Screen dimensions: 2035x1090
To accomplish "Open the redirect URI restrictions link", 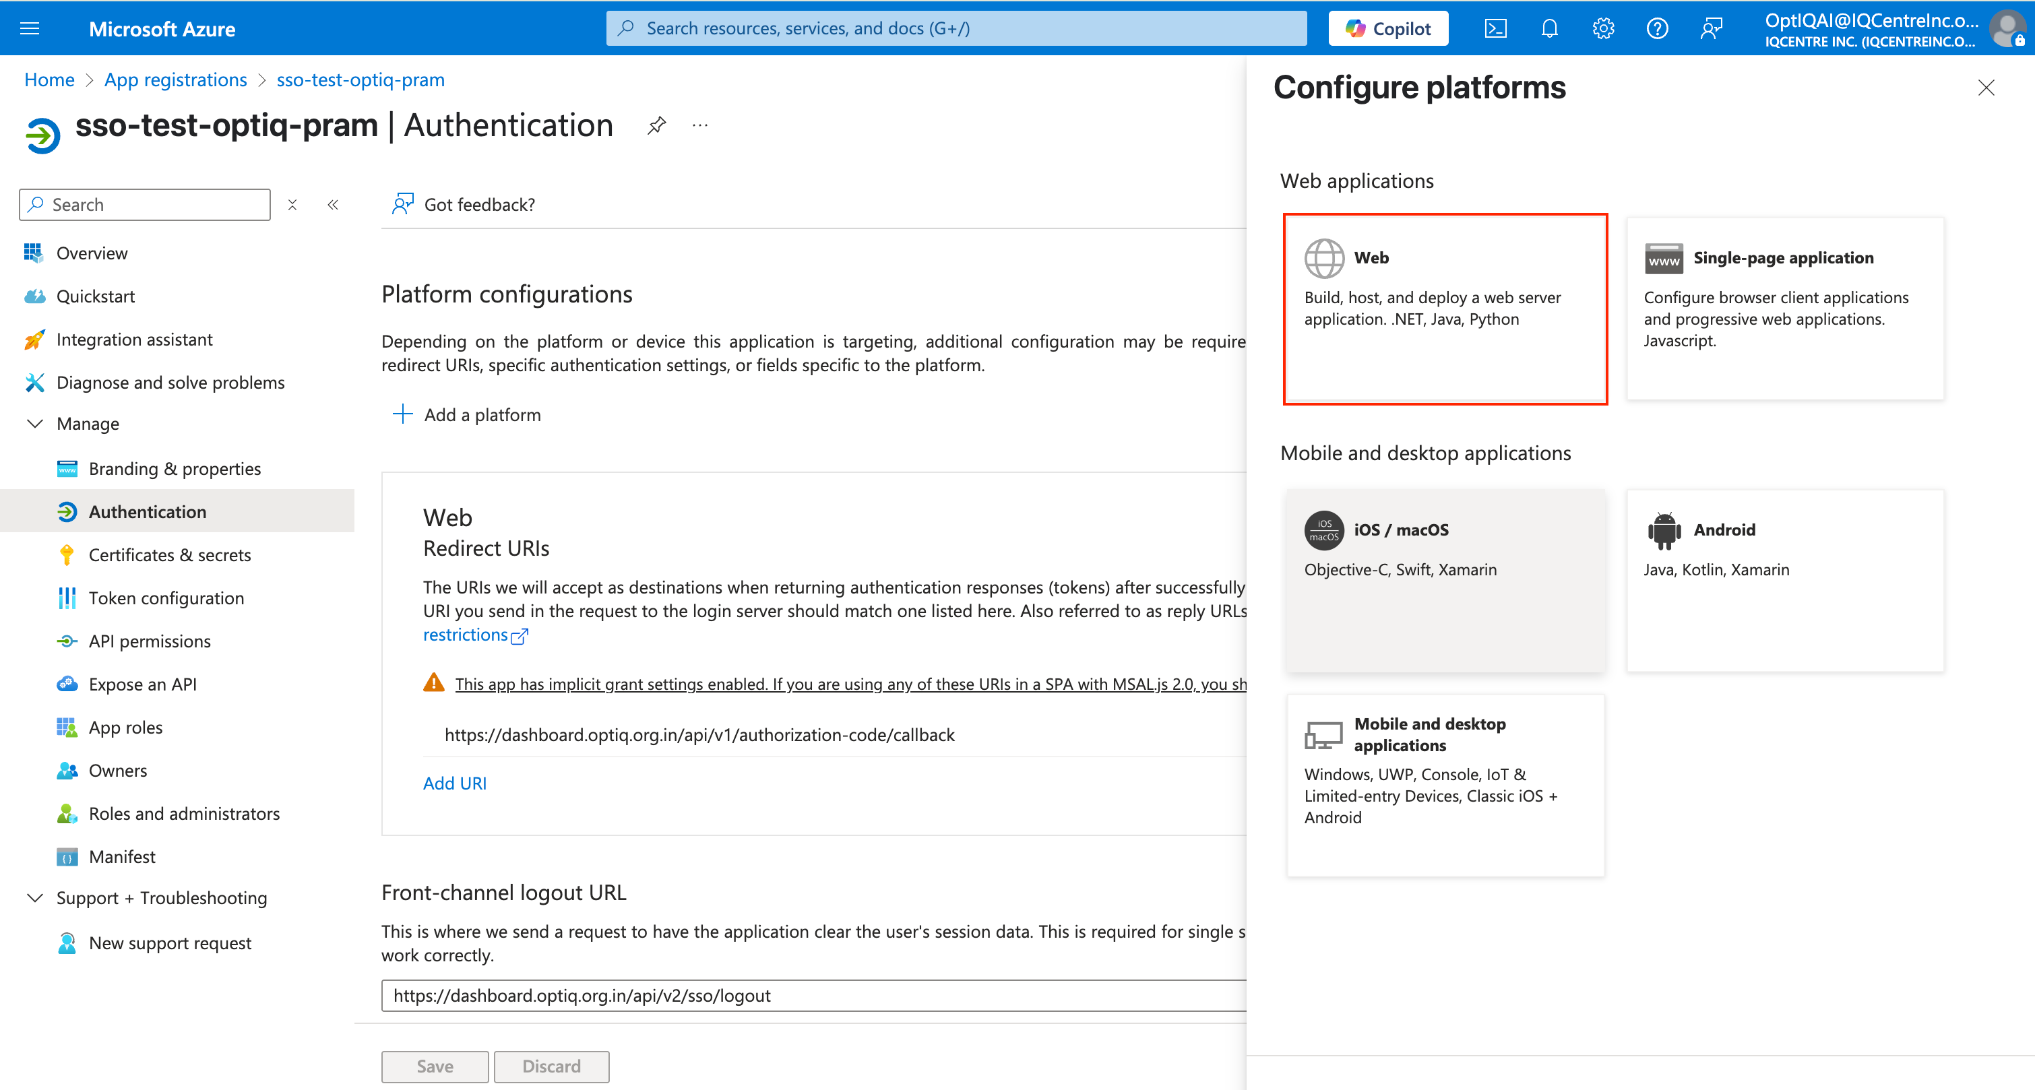I will click(475, 635).
